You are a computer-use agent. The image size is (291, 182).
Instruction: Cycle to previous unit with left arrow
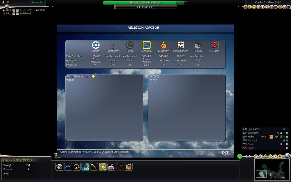(x=246, y=156)
